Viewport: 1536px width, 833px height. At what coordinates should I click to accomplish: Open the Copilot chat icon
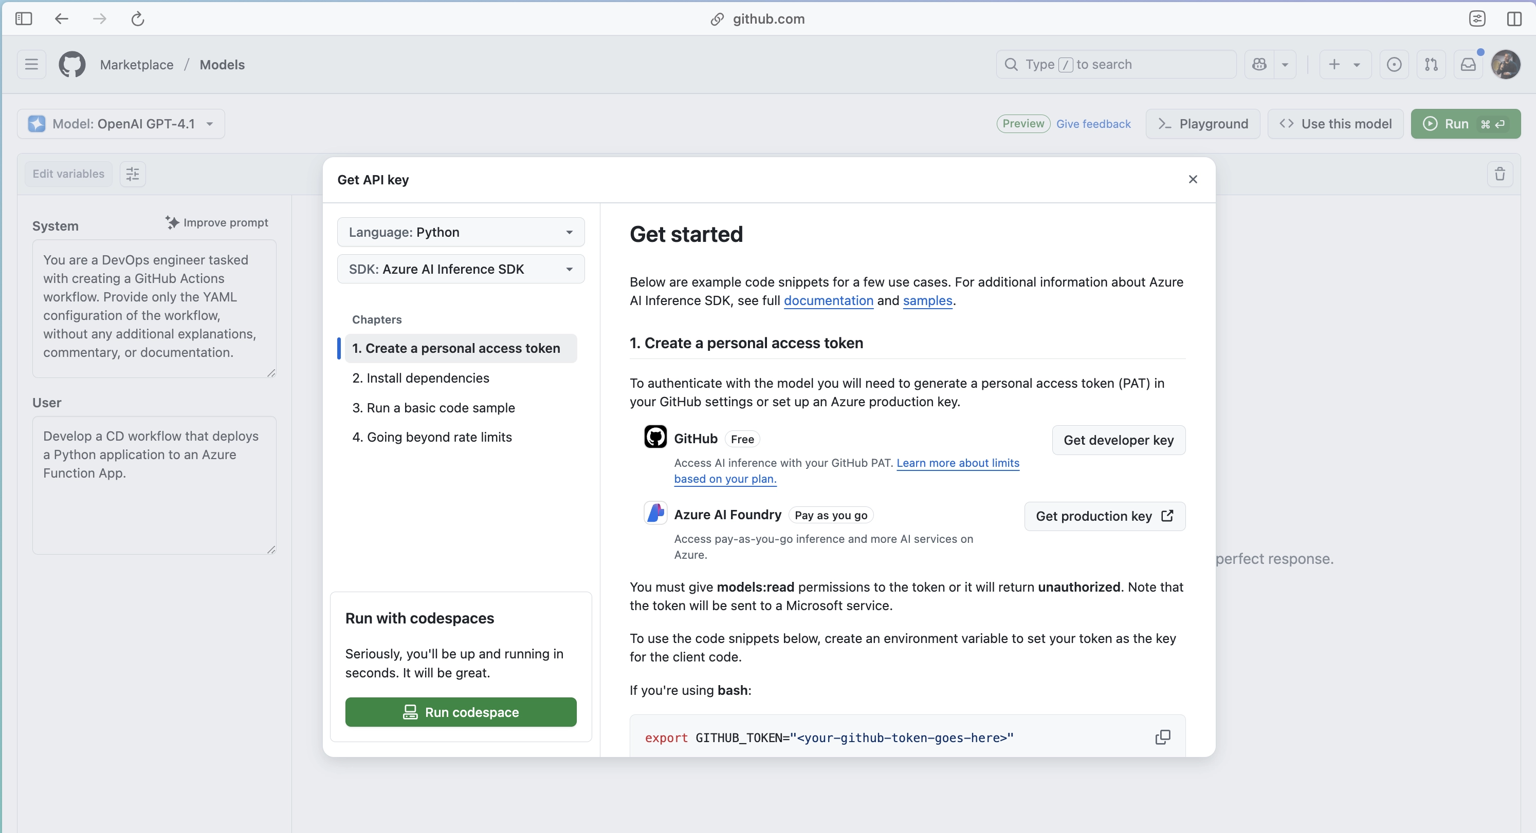tap(1259, 64)
